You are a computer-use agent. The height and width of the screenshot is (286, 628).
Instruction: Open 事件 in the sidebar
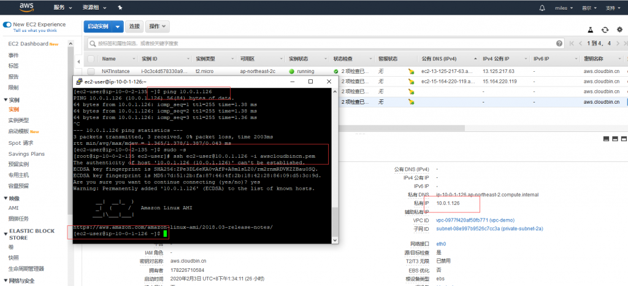13,55
